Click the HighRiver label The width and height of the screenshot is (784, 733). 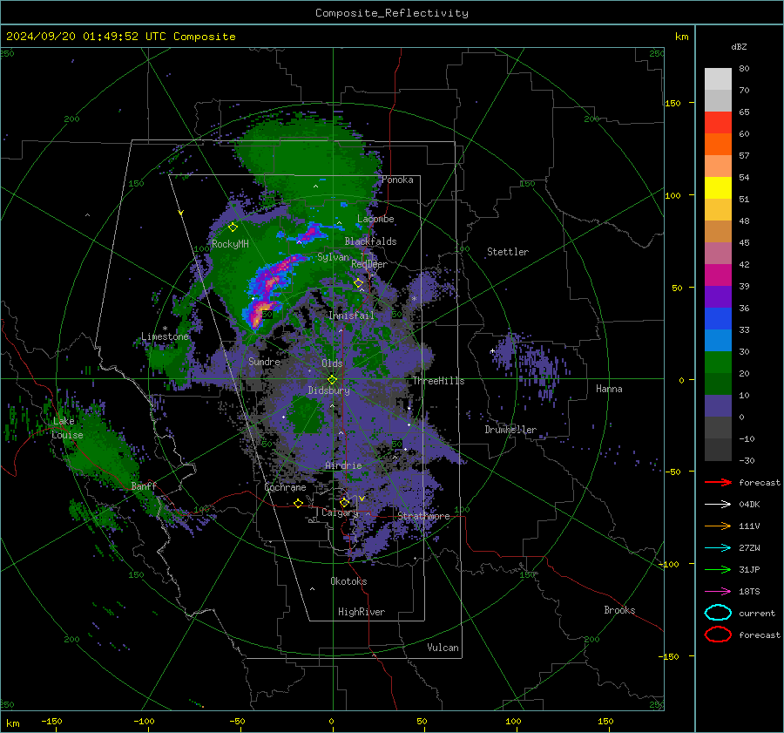click(362, 612)
